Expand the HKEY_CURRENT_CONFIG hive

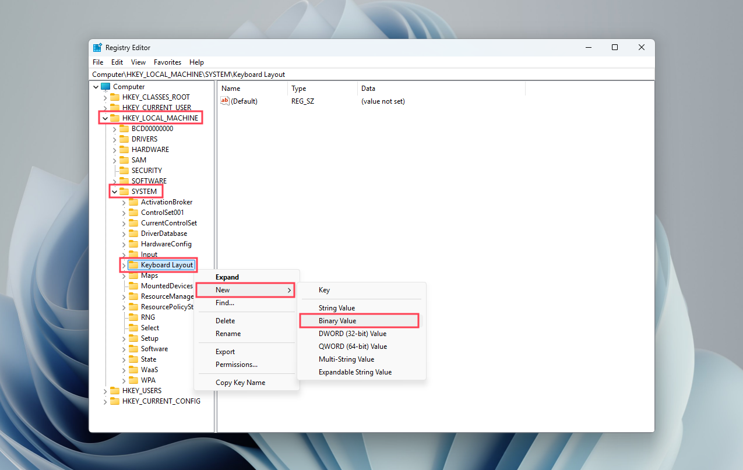105,401
